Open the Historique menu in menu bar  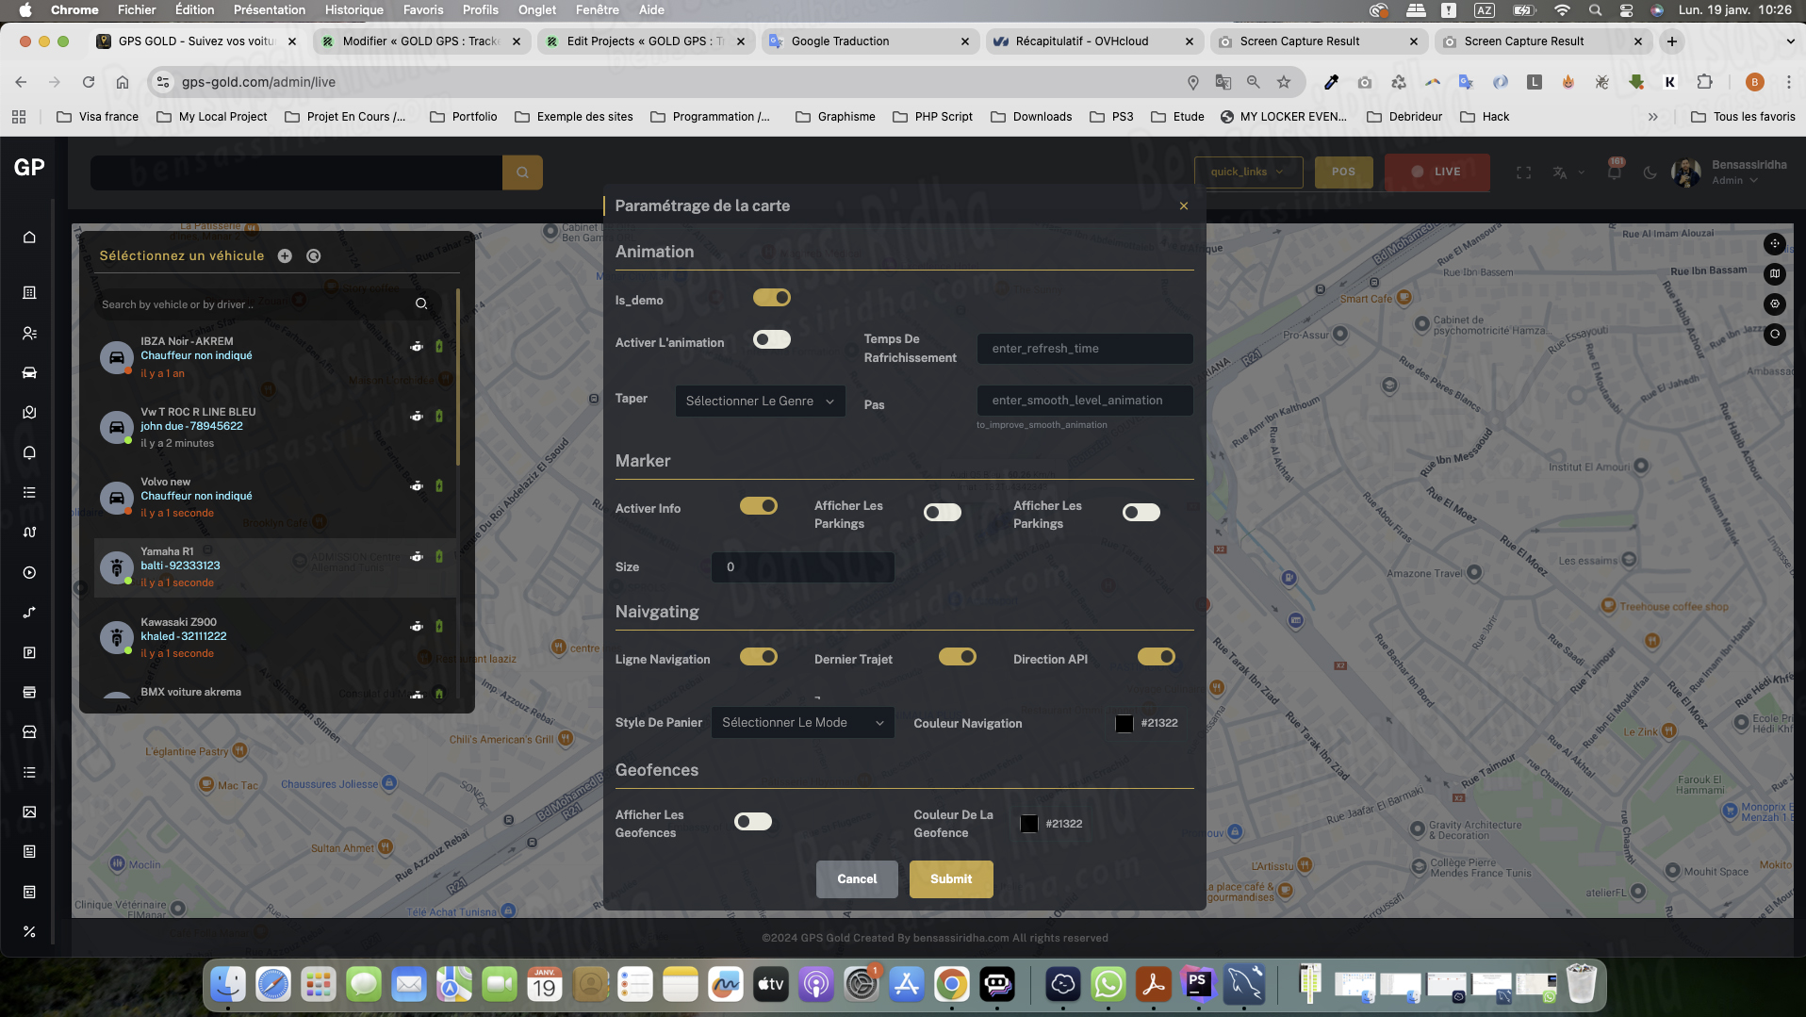point(353,10)
